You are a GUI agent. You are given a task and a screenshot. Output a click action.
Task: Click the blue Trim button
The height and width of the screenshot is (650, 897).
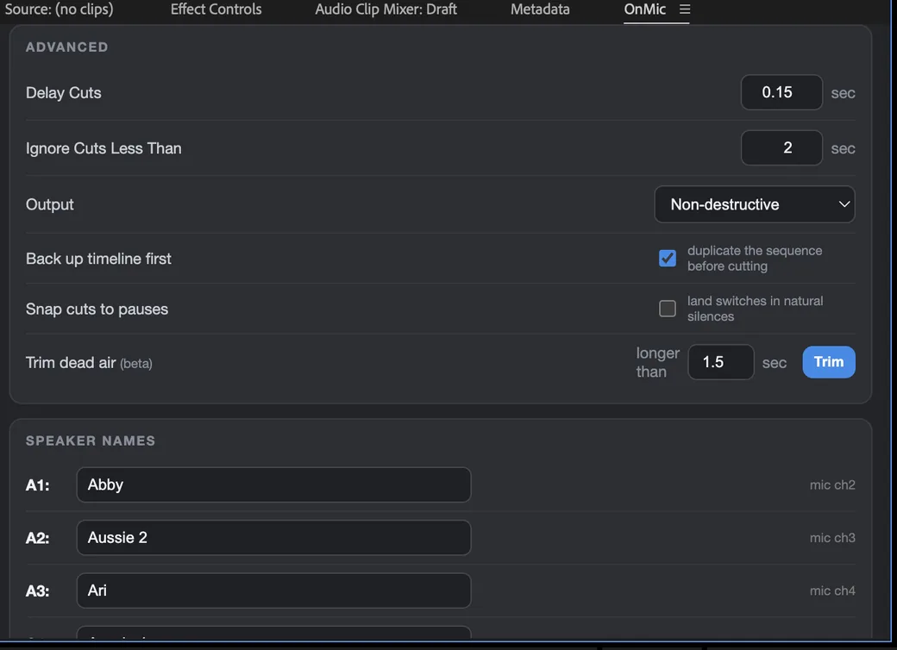(x=828, y=362)
